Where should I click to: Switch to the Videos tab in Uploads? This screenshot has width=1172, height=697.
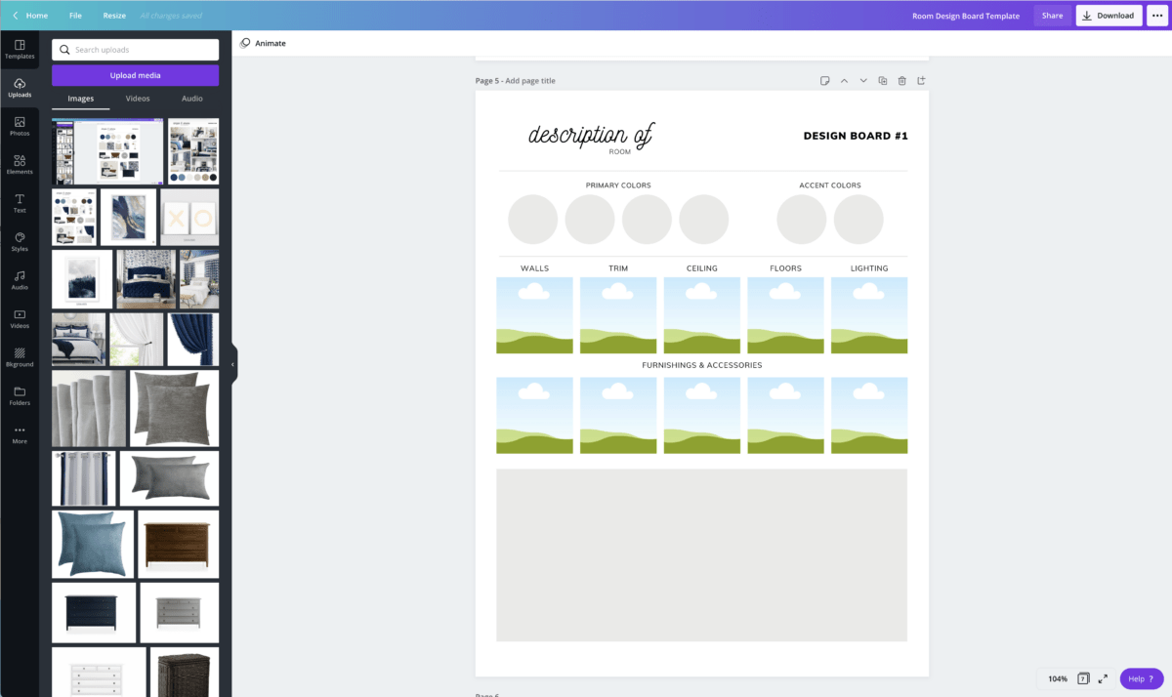click(137, 98)
